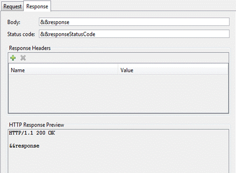Select the Response tab
Screen dimensions: 236x173
click(37, 7)
